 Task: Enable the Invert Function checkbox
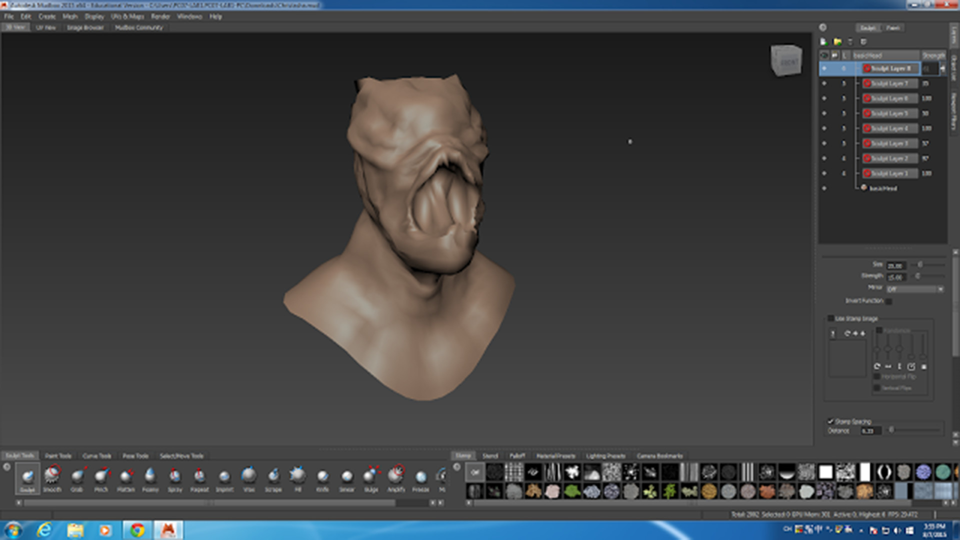click(888, 301)
